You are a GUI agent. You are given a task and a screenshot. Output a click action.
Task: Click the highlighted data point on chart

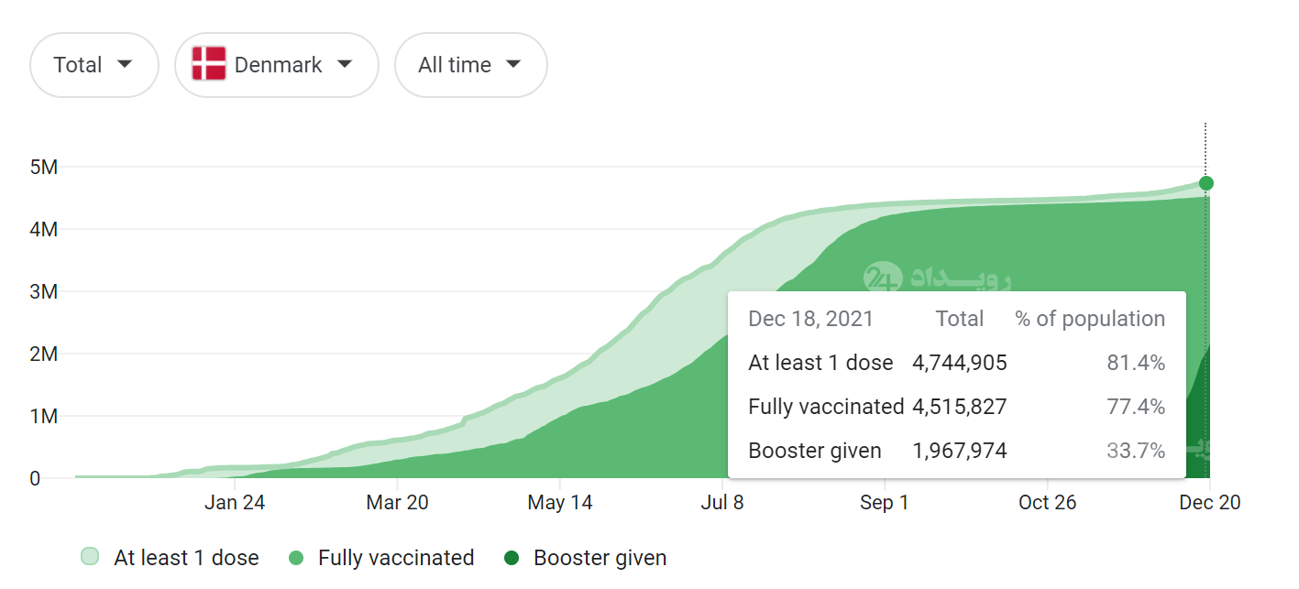coord(1206,183)
